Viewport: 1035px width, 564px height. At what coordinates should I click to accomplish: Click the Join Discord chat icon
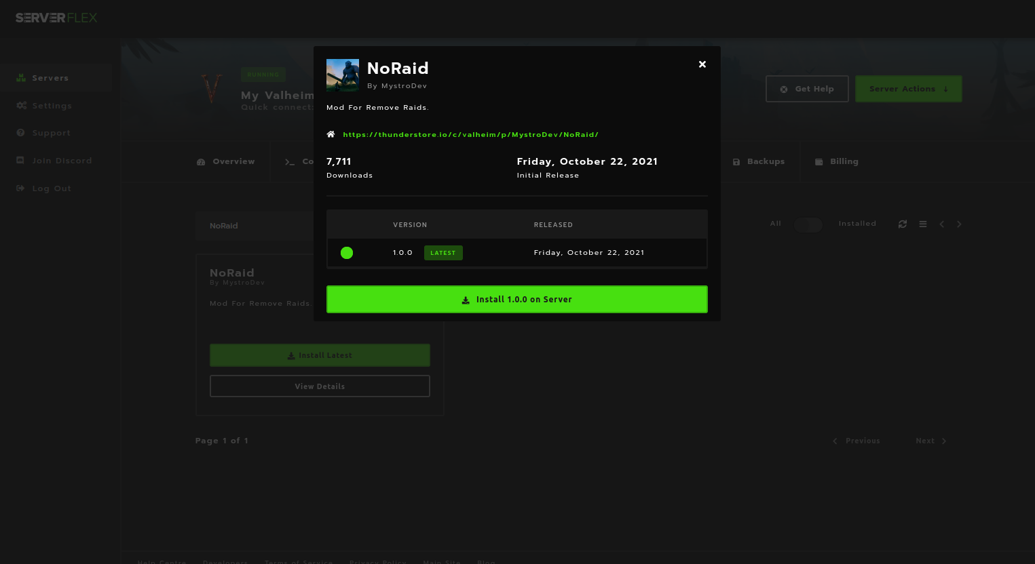(x=20, y=161)
